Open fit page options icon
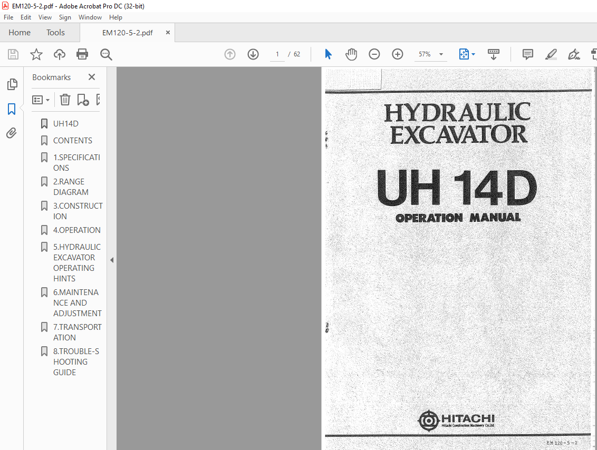The image size is (597, 450). (464, 54)
